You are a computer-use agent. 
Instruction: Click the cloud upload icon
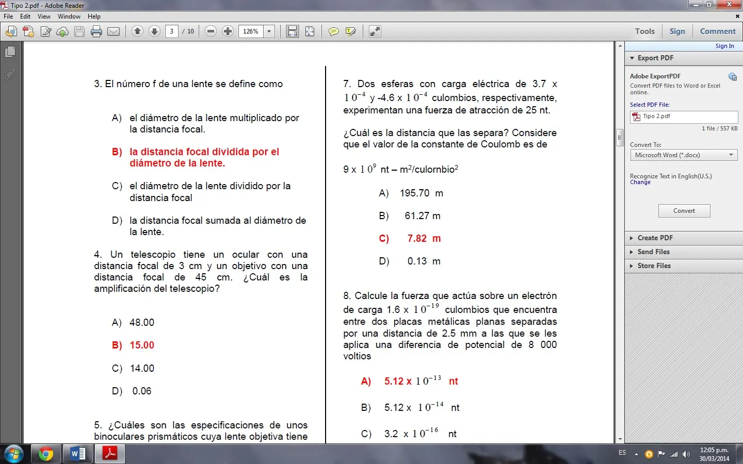(62, 31)
